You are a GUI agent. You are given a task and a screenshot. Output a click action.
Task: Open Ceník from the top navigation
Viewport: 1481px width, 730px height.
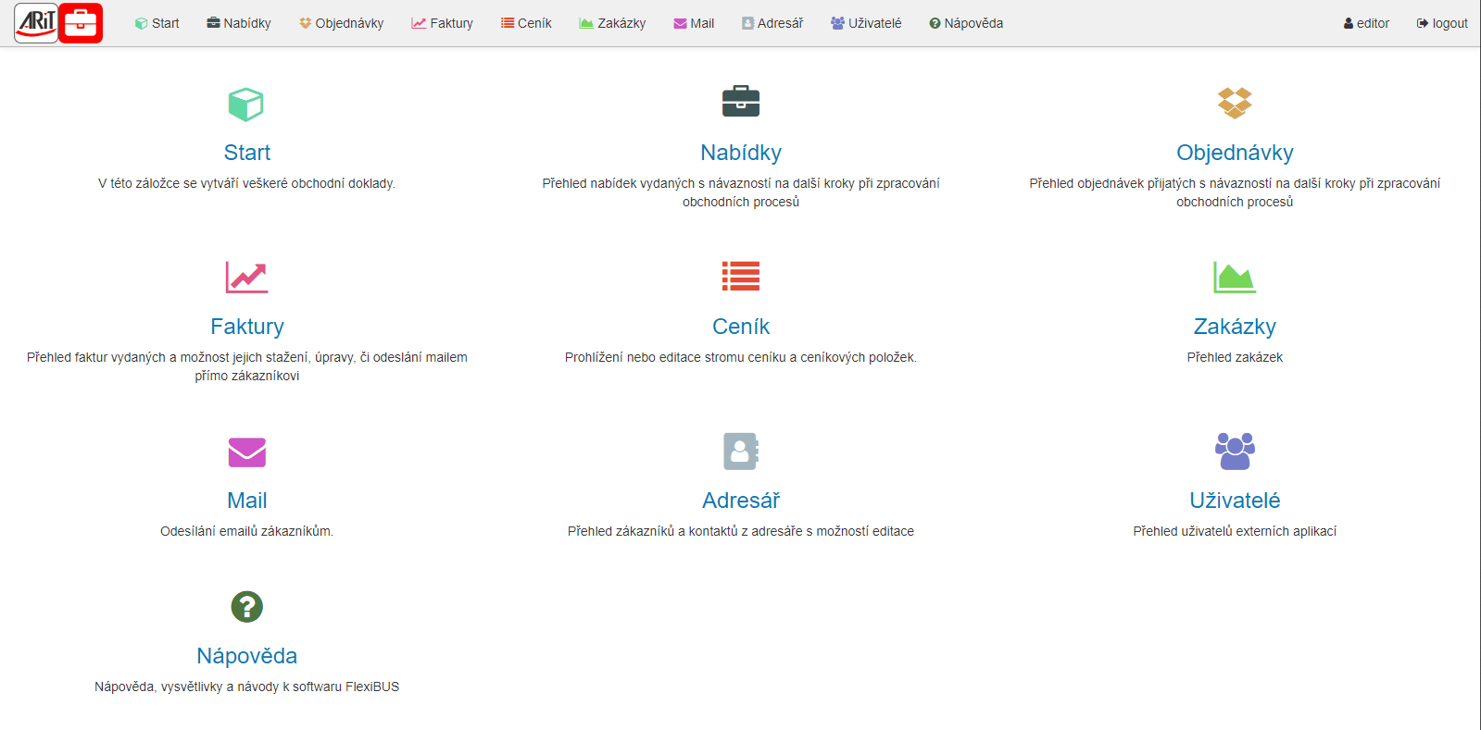[526, 23]
